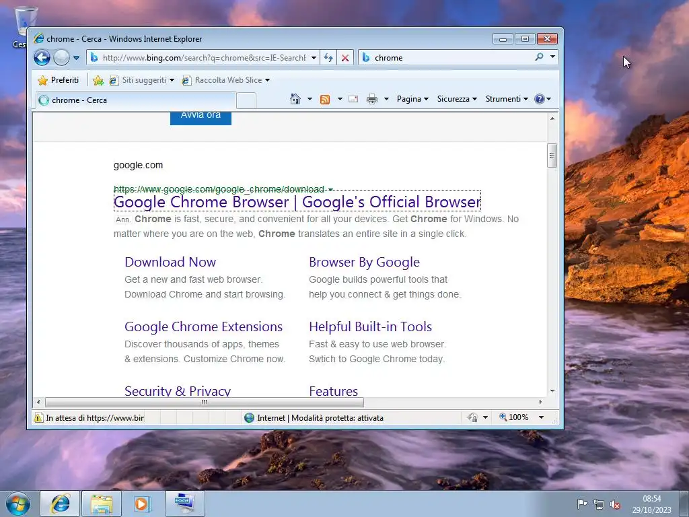Click the Print icon
Image resolution: width=689 pixels, height=517 pixels.
coord(371,99)
